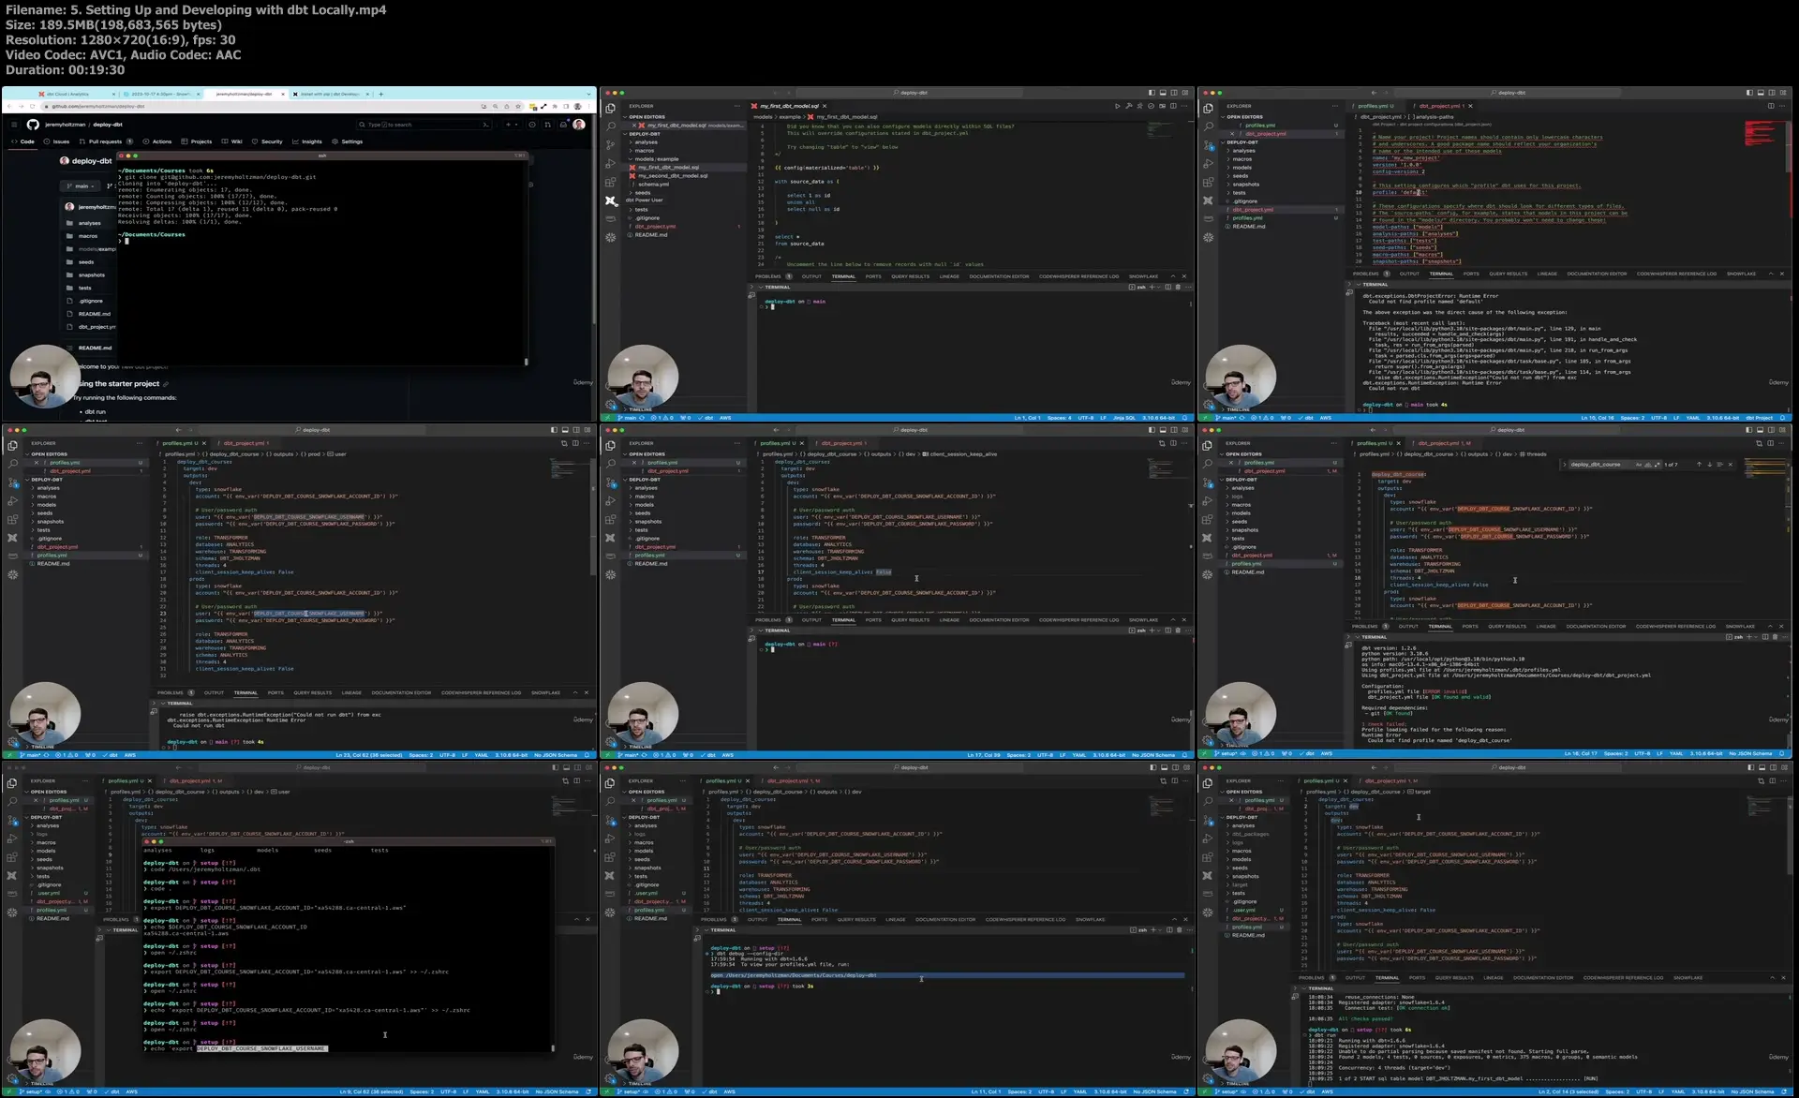Toggle Match Case in deploy_dbt_course find widget
The height and width of the screenshot is (1098, 1799).
1639,465
